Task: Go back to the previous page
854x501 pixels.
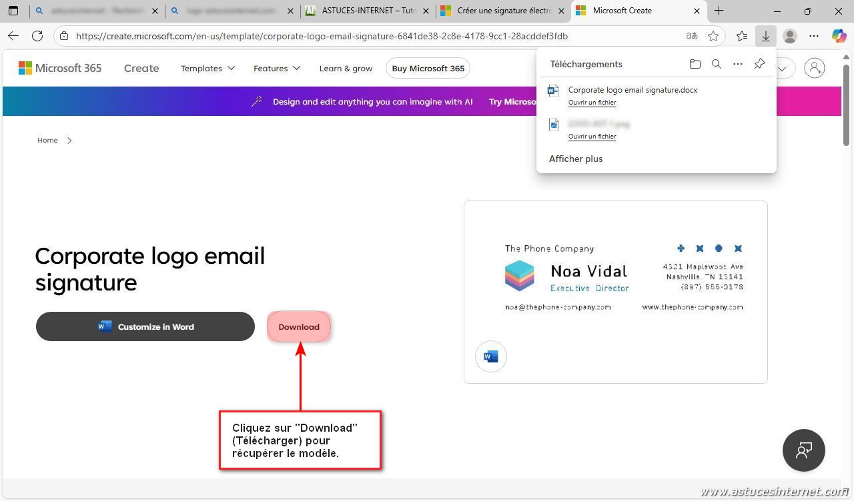Action: pos(13,36)
